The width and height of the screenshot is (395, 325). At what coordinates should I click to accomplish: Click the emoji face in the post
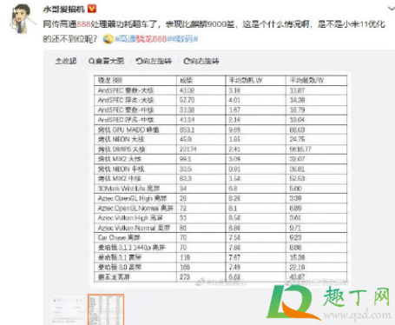click(x=109, y=39)
